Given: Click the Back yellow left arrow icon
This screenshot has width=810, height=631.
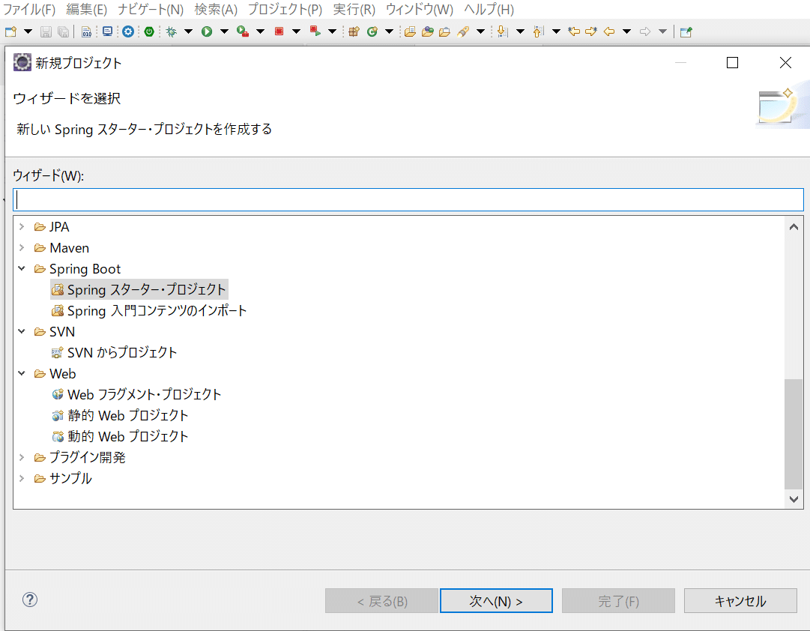Looking at the screenshot, I should [610, 31].
